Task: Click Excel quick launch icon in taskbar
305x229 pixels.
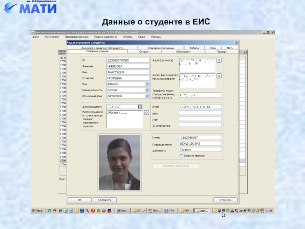Action: (66, 211)
